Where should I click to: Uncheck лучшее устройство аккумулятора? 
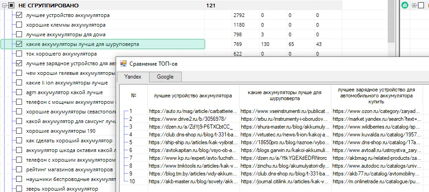tap(19, 15)
